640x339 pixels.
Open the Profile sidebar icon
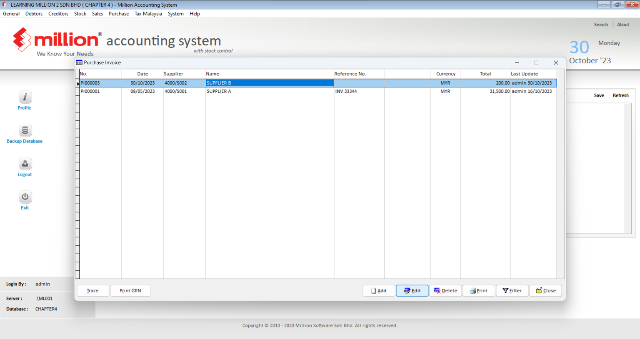coord(25,97)
